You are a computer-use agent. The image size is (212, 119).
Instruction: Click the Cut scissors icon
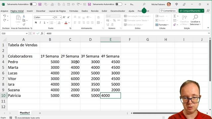[x=24, y=16]
